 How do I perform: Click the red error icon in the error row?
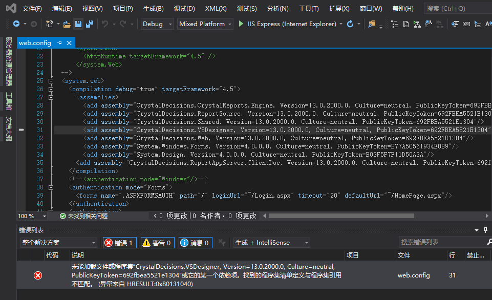click(38, 275)
